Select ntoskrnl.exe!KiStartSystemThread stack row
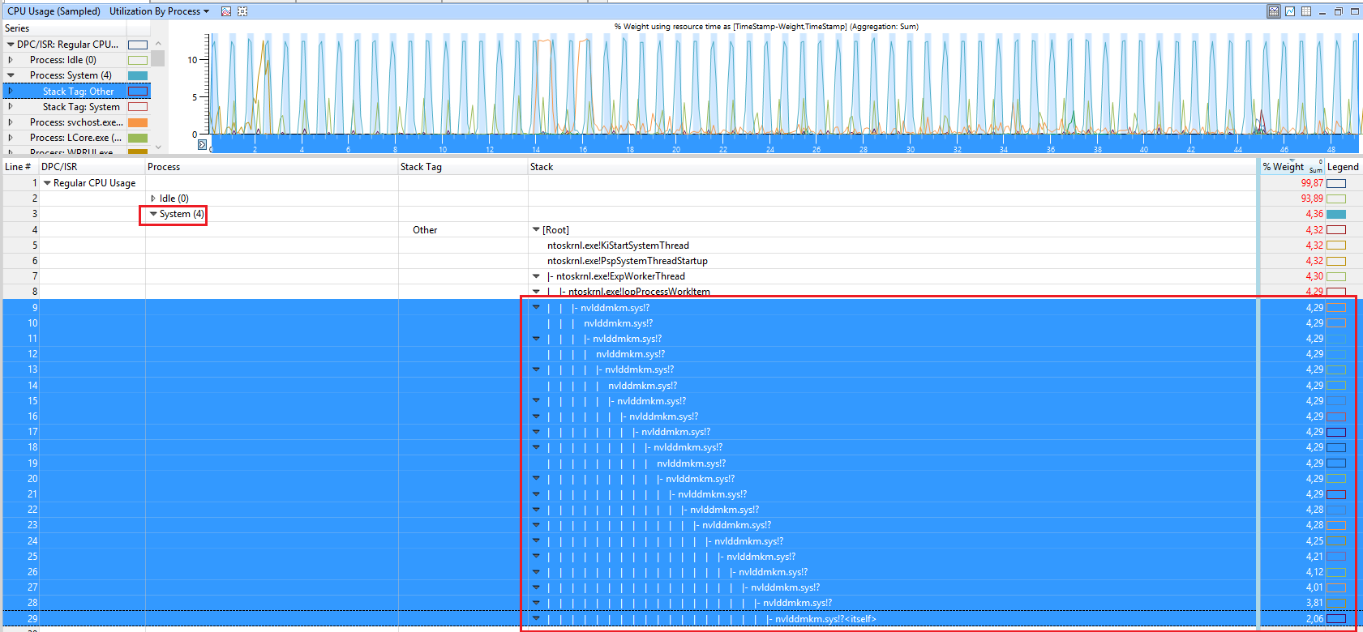Image resolution: width=1363 pixels, height=632 pixels. 618,246
